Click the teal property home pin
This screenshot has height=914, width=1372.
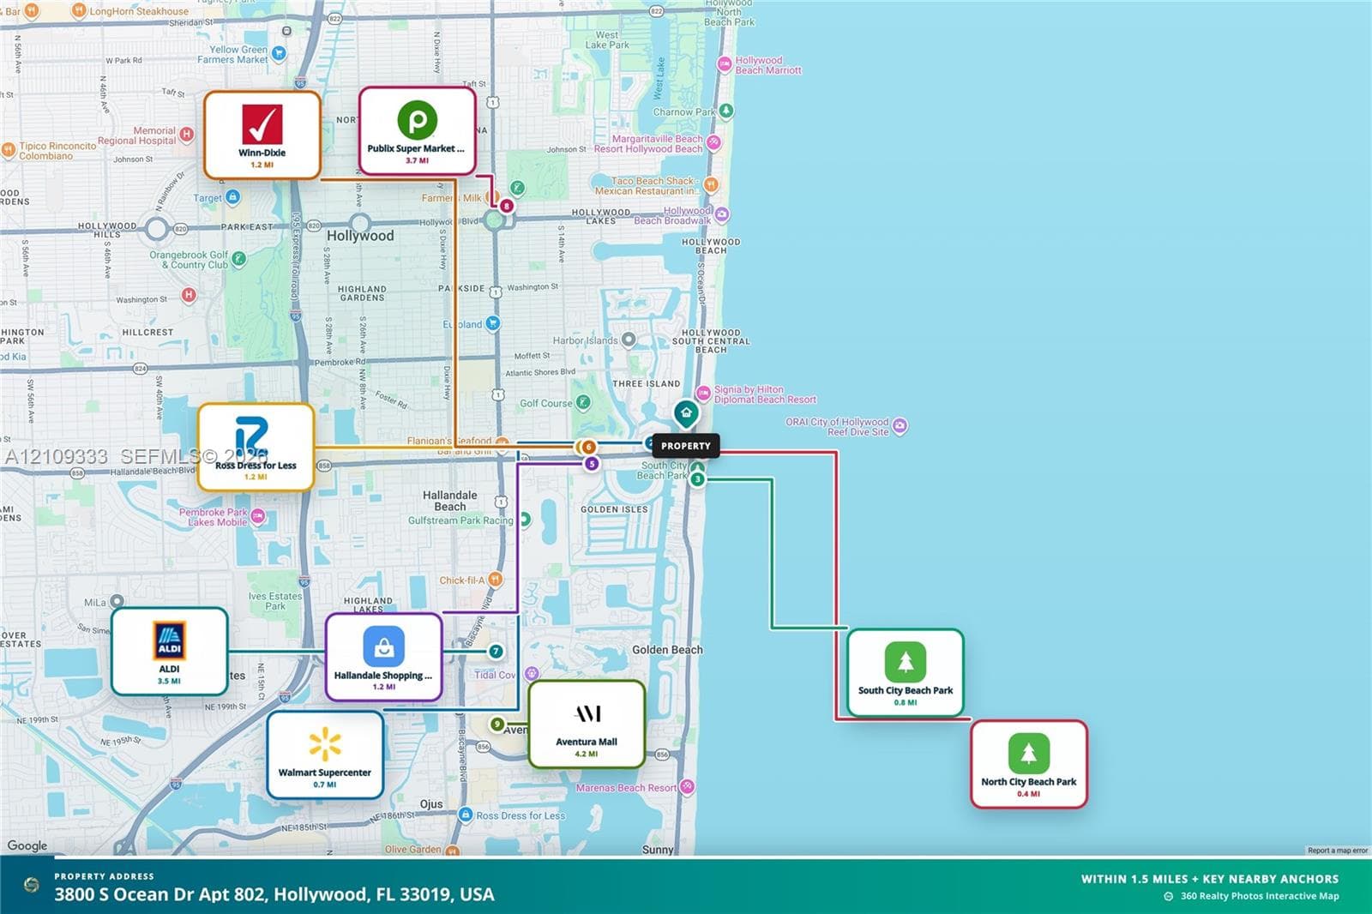click(x=686, y=414)
